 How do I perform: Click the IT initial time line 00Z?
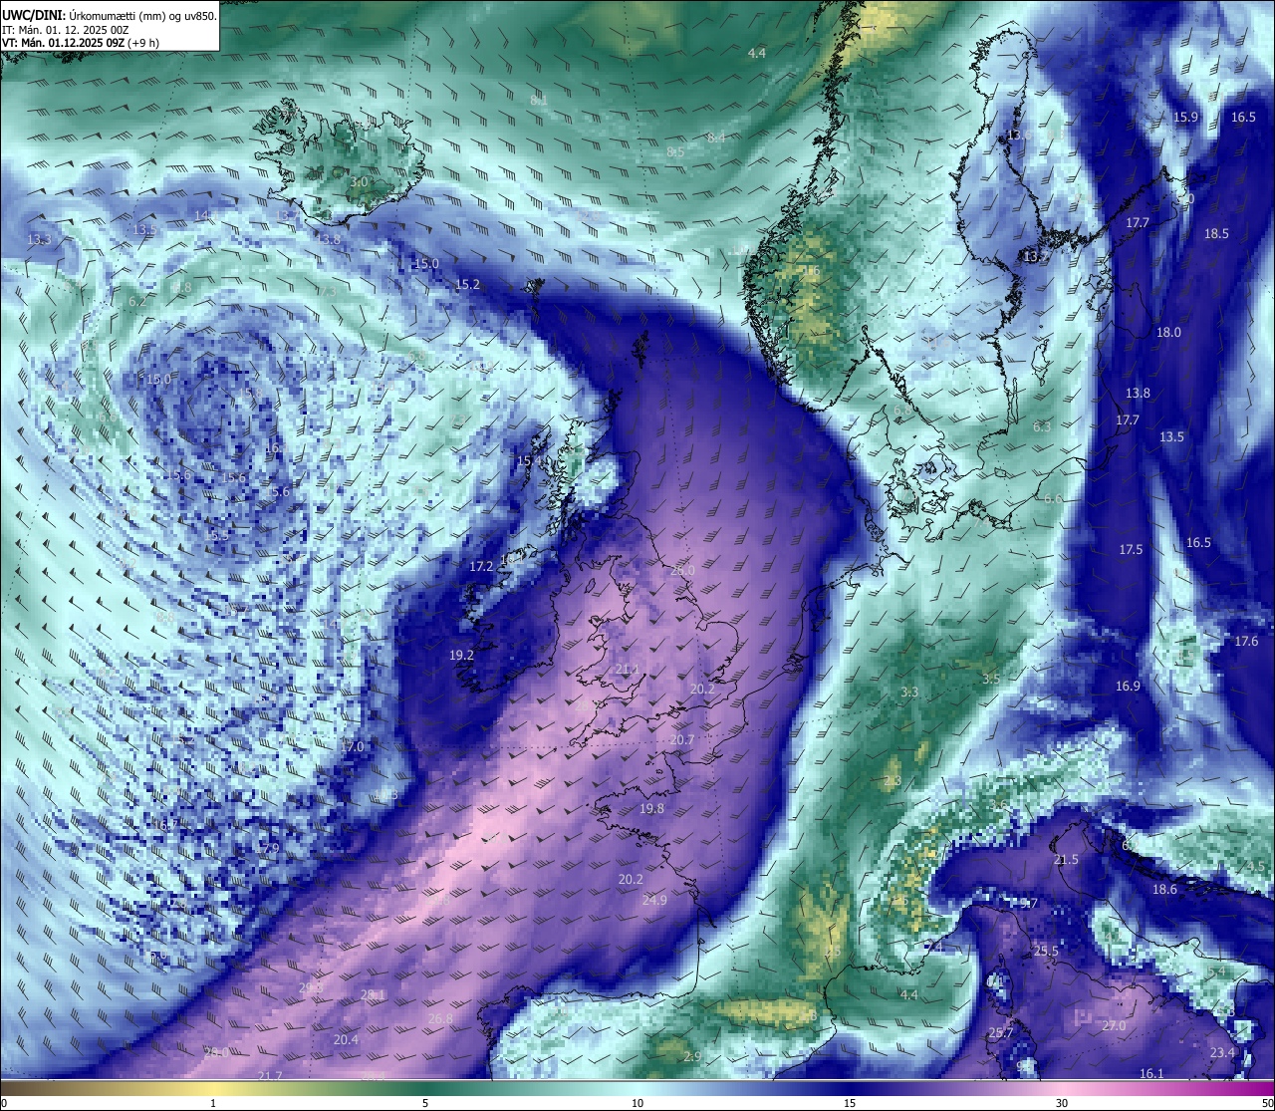[x=66, y=30]
